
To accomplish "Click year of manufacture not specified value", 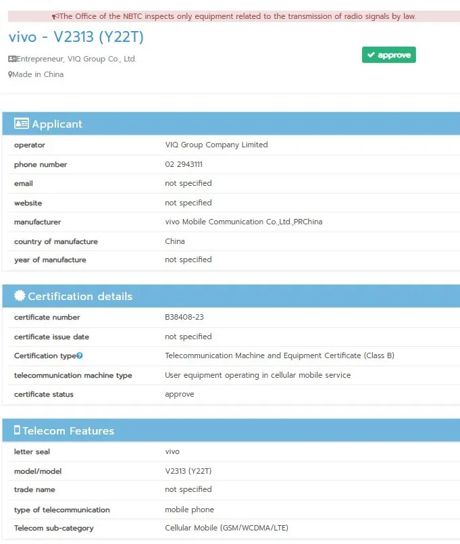I will pos(188,259).
